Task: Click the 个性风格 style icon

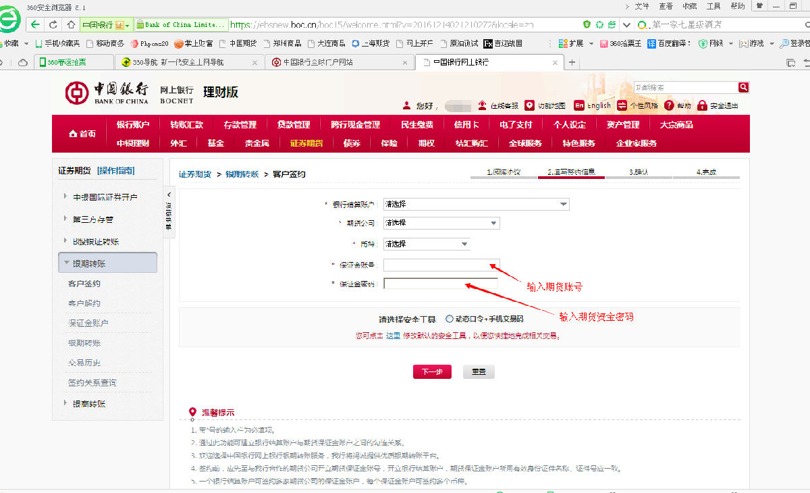Action: (622, 105)
